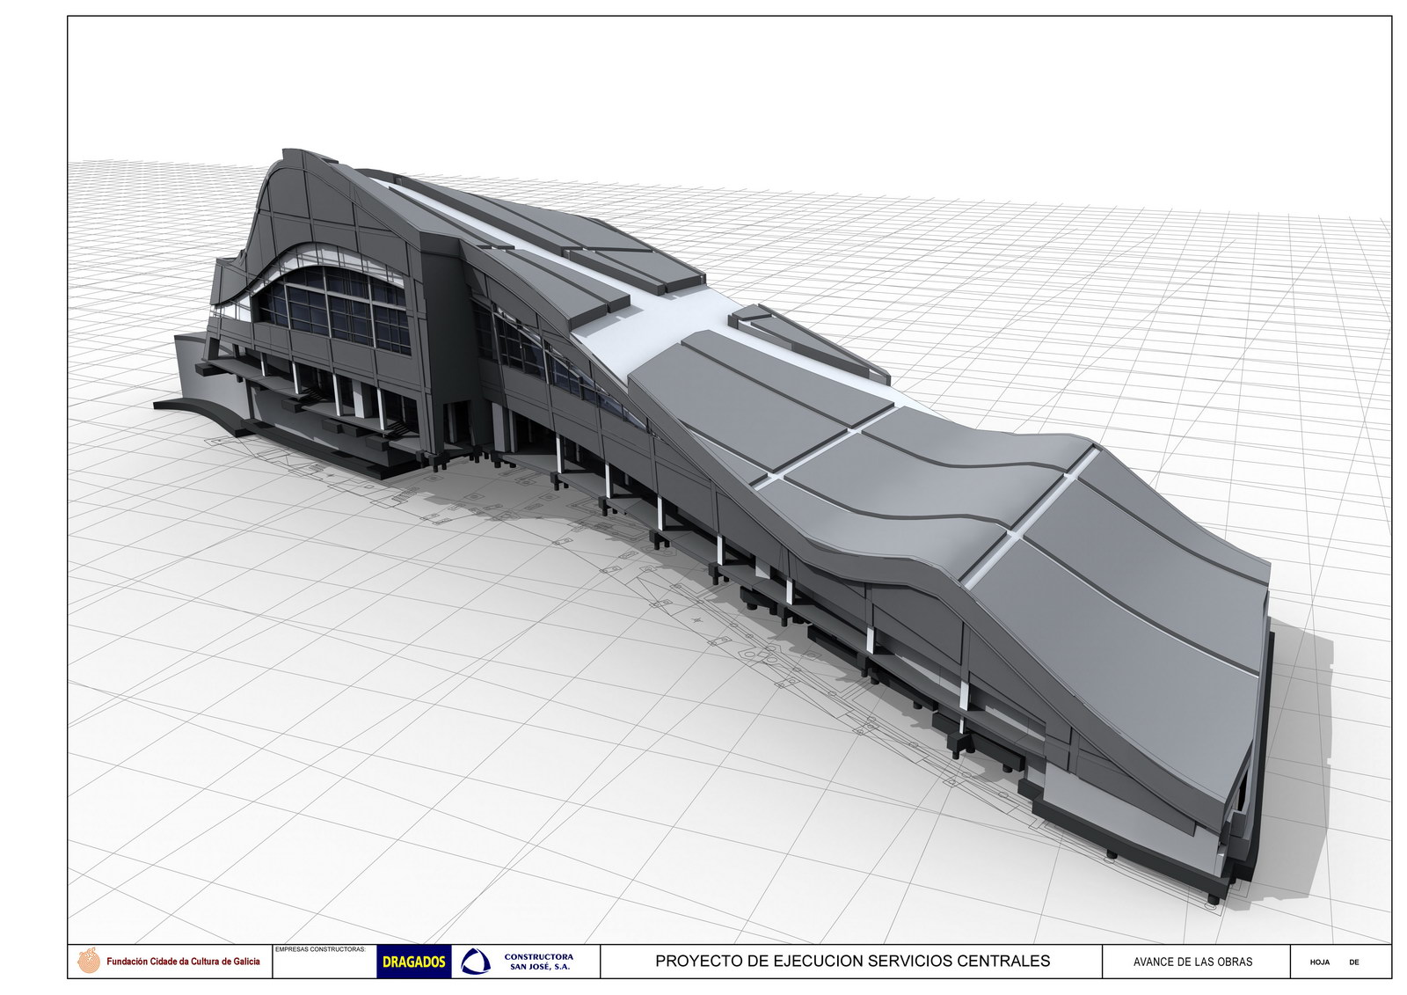Image resolution: width=1407 pixels, height=995 pixels.
Task: Select the Fundación Cidade da Cultura de Galicia text
Action: pos(183,962)
